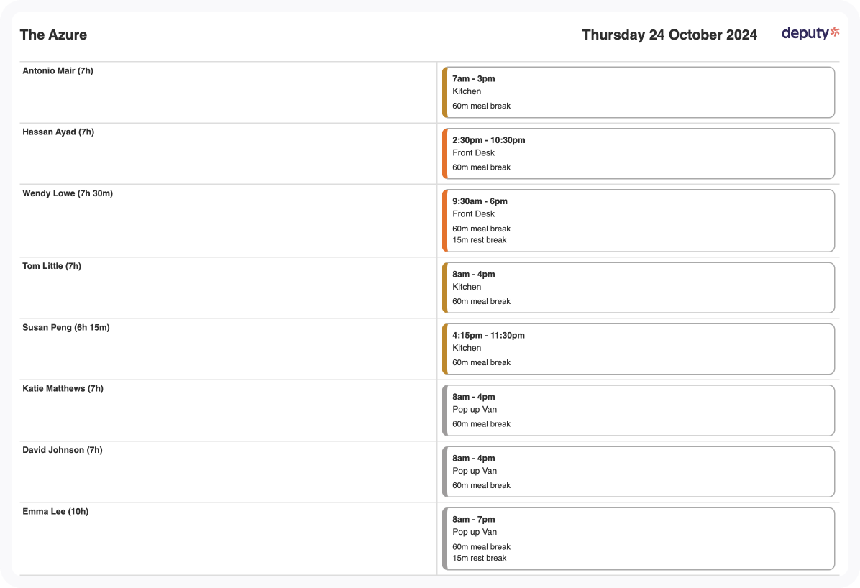Screen dimensions: 860x588
Task: Open Wendy Lowe's 9:30am - 6pm Front Desk shift
Action: pos(639,220)
